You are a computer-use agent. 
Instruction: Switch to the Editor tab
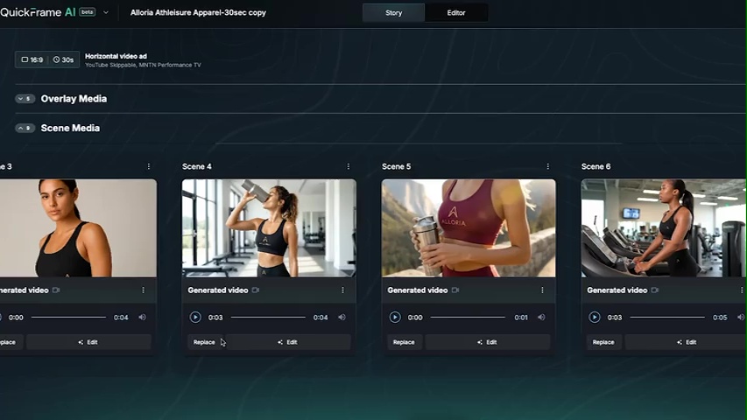point(456,13)
